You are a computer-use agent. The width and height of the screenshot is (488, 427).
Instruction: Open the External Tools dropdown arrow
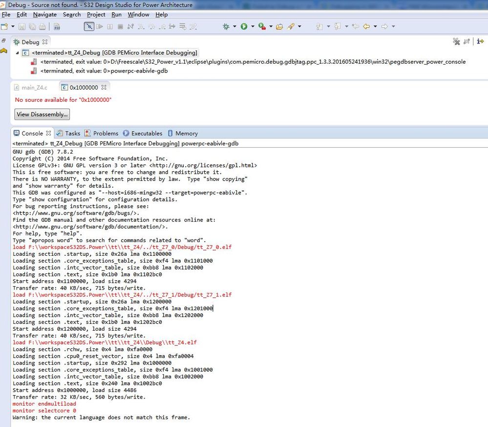(271, 26)
